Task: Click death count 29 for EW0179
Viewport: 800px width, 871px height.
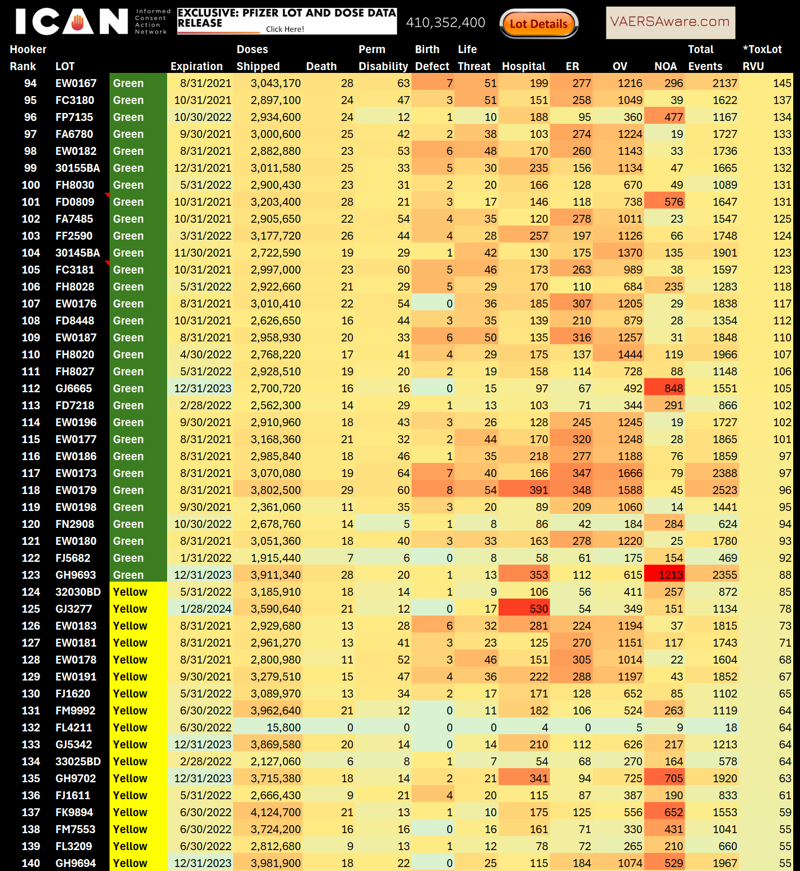Action: (329, 490)
